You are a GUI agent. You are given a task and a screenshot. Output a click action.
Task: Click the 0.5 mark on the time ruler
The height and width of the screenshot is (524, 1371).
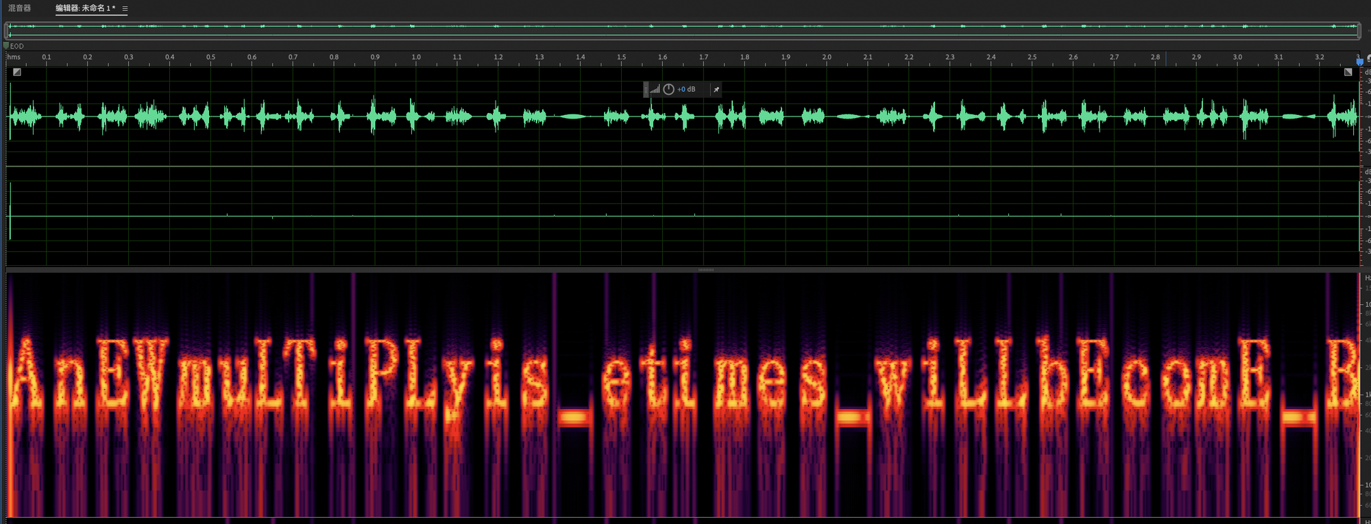point(210,57)
